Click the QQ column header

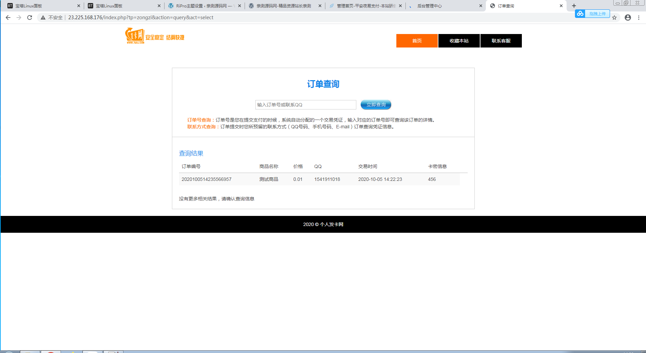pos(318,166)
